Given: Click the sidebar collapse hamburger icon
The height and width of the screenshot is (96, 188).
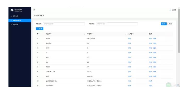Looking at the screenshot, I should (x=34, y=10).
